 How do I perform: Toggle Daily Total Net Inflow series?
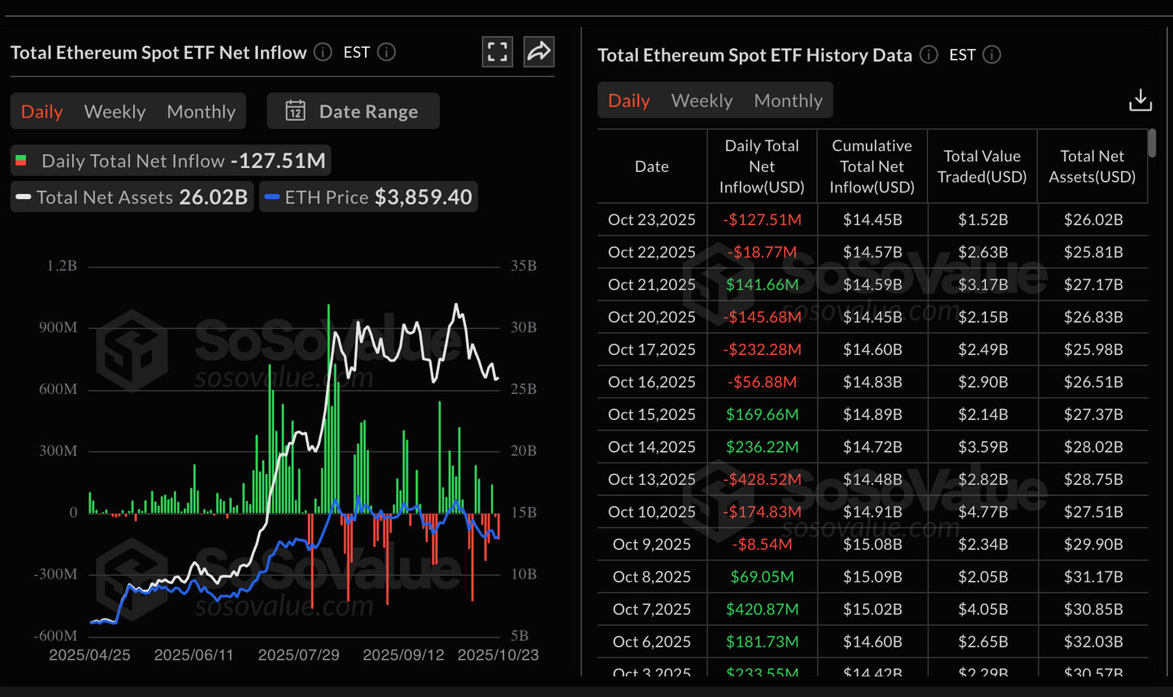[170, 161]
